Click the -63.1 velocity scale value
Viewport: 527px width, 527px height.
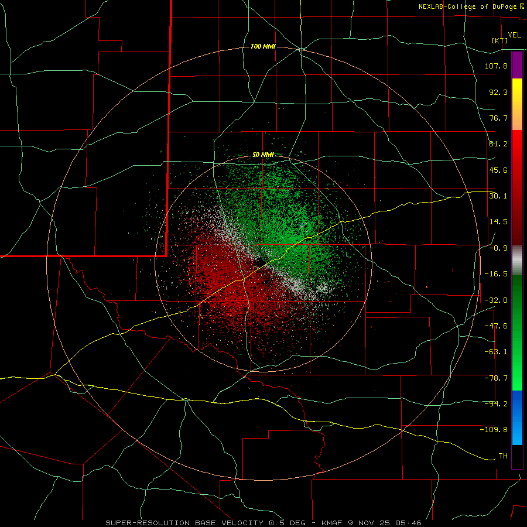click(x=496, y=352)
